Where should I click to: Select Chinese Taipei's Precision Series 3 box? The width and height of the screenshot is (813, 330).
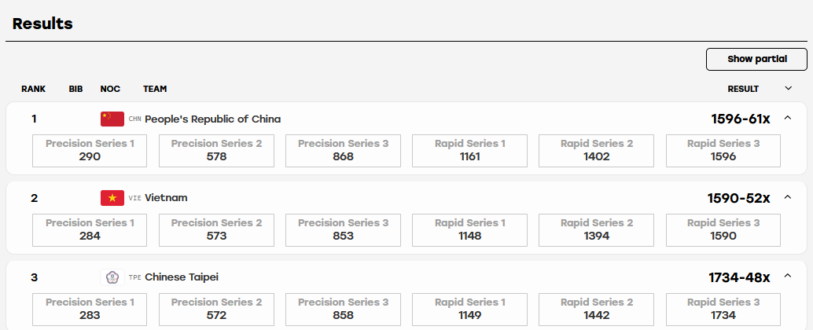(344, 310)
